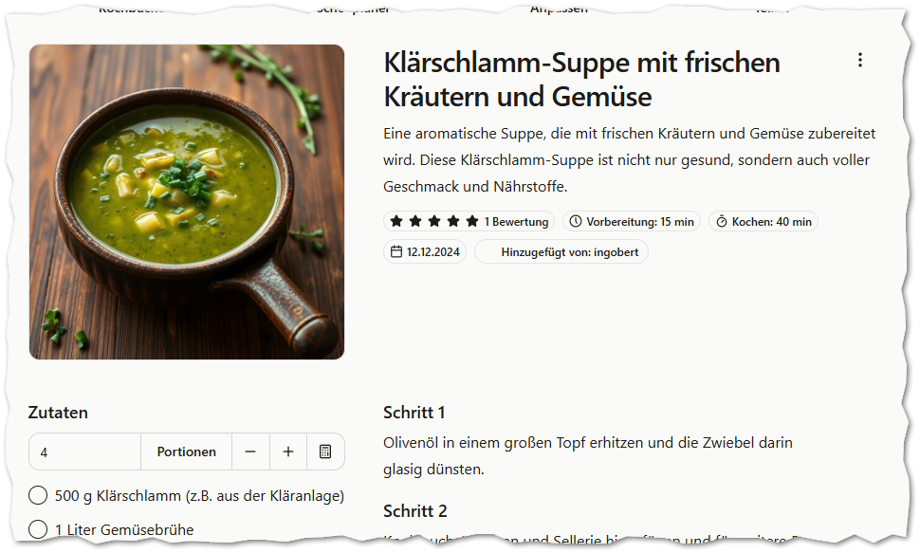
Task: Open the soup recipe image
Action: tap(187, 202)
